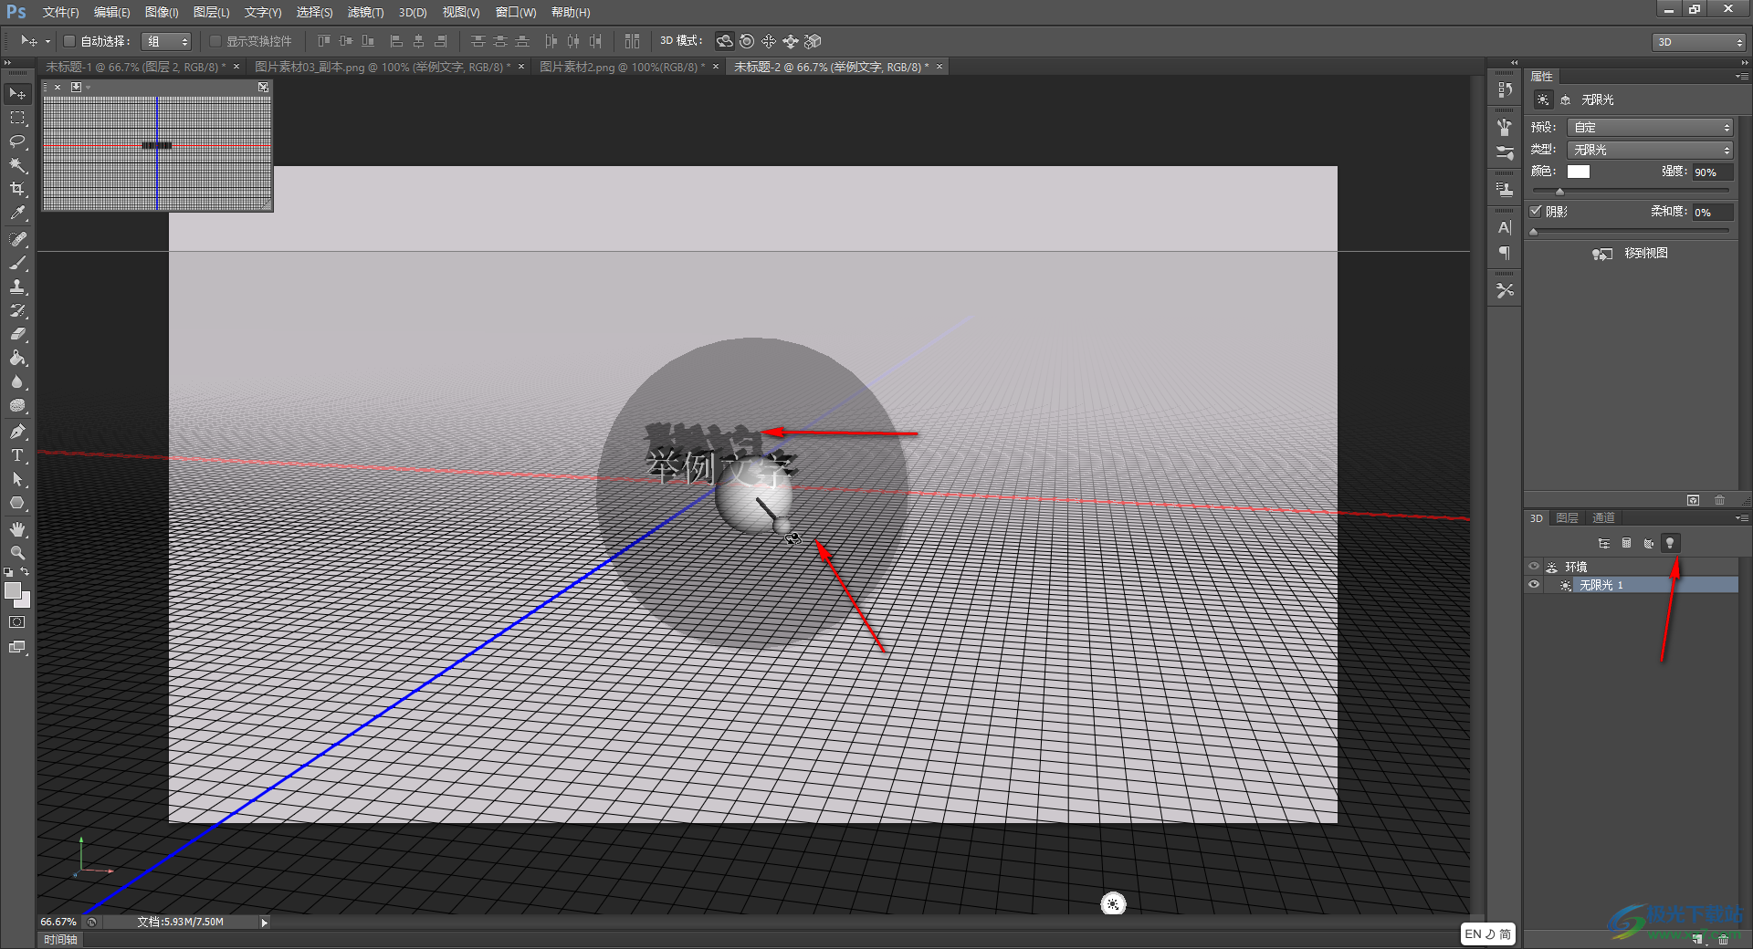Open the Timeline panel tab
The height and width of the screenshot is (949, 1753).
[61, 940]
